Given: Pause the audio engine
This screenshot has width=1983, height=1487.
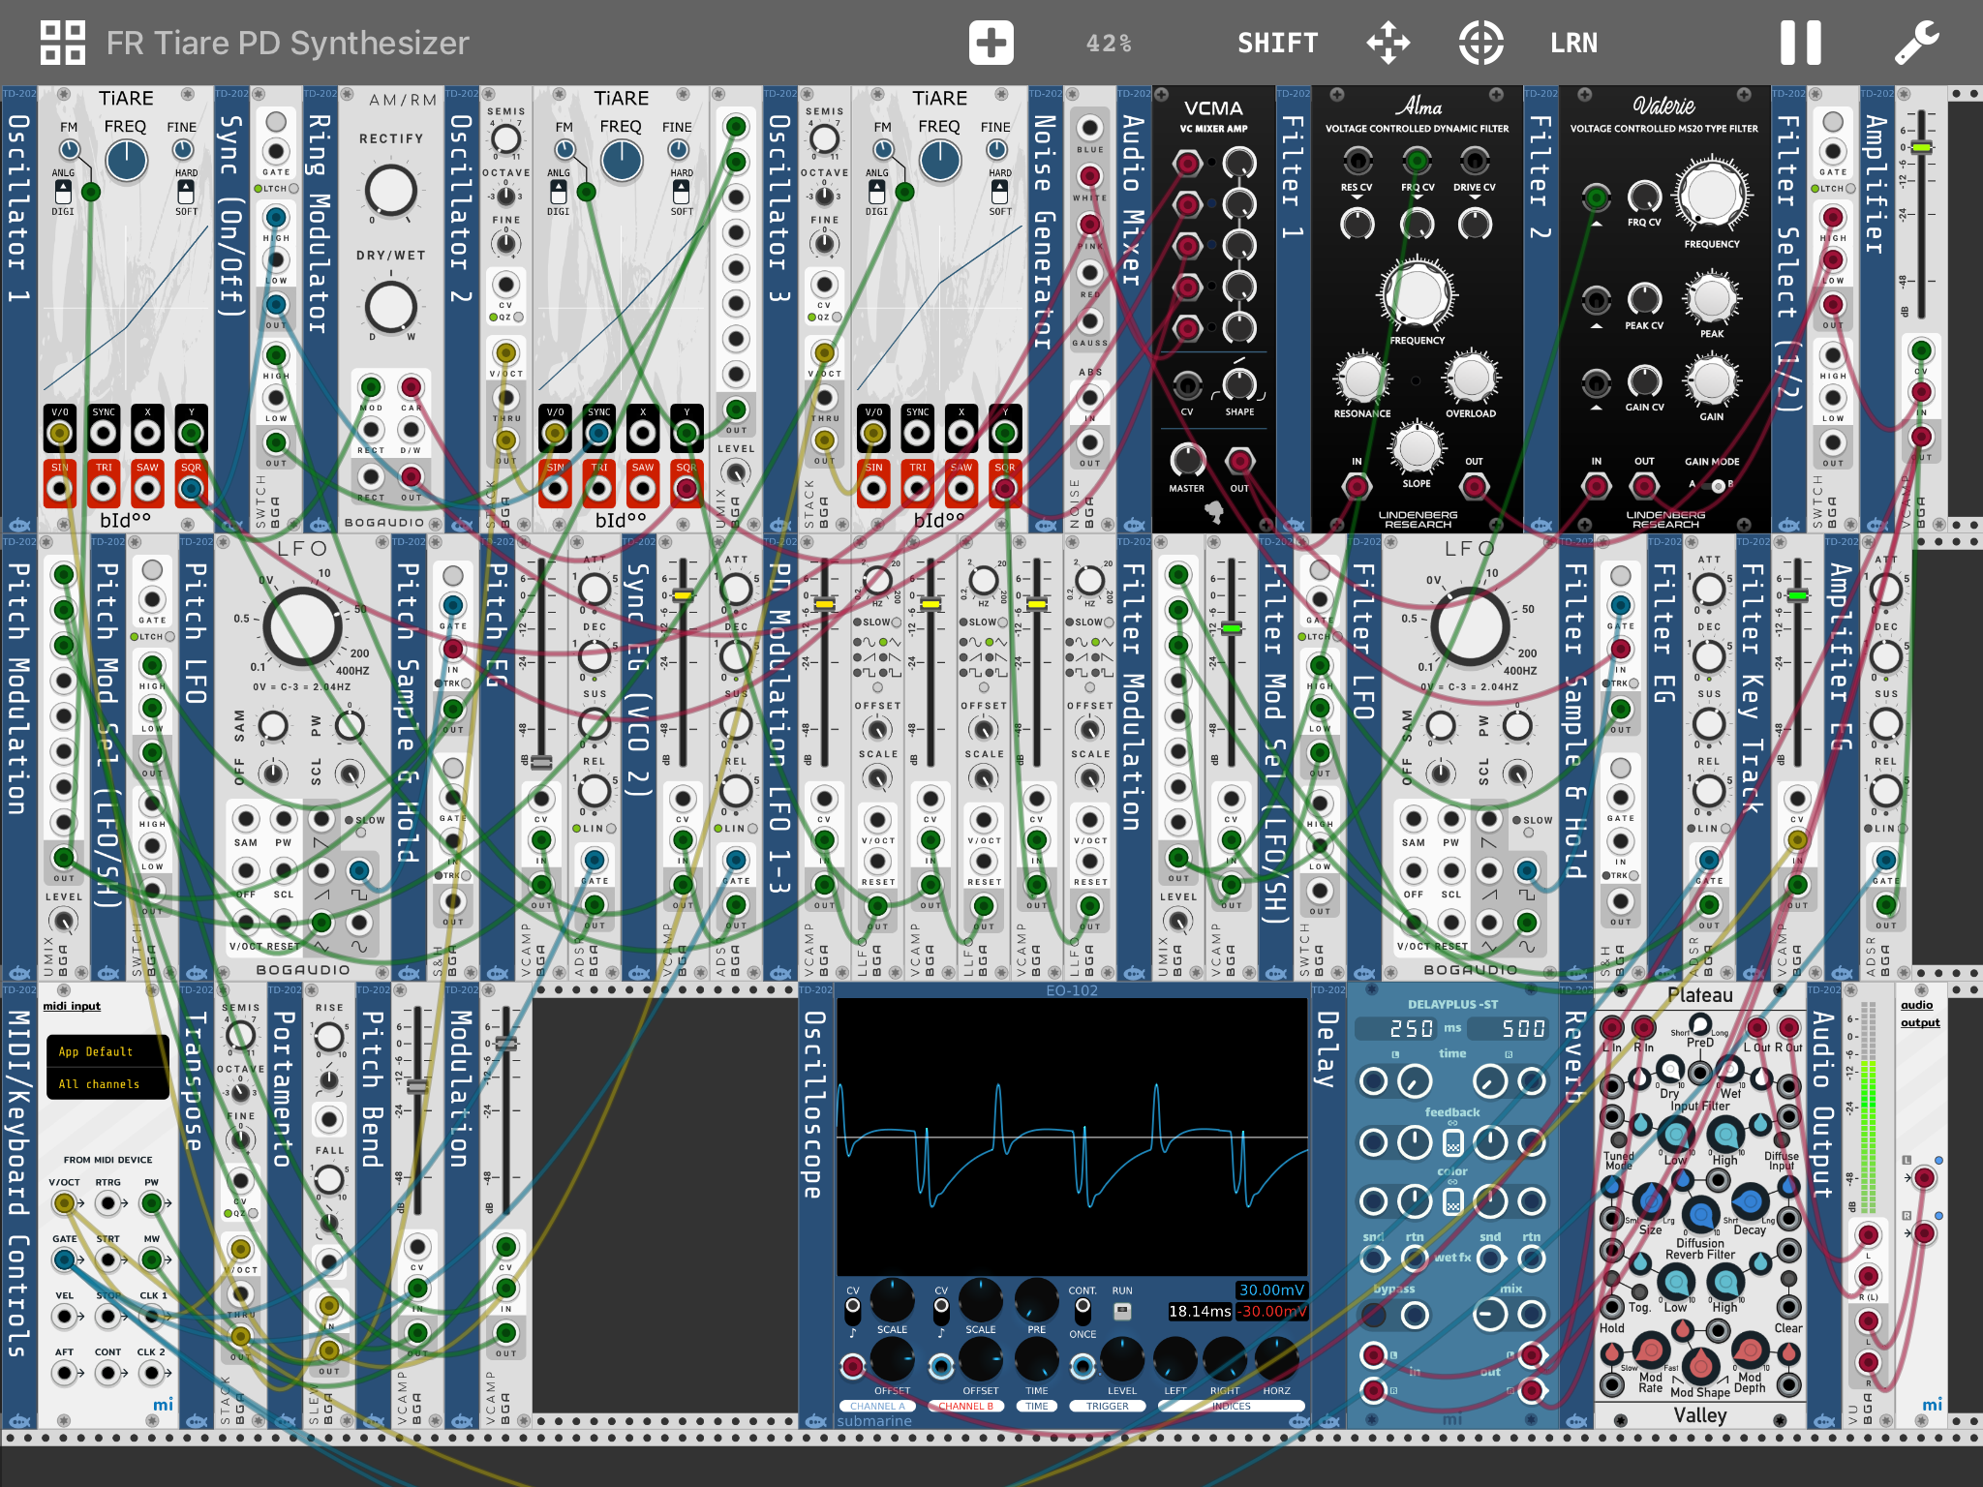Looking at the screenshot, I should point(1800,43).
